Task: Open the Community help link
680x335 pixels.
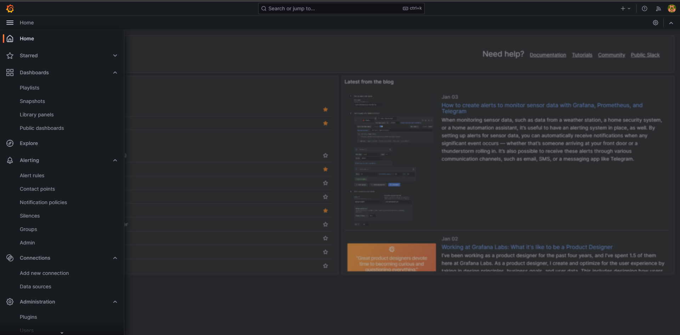Action: click(611, 55)
